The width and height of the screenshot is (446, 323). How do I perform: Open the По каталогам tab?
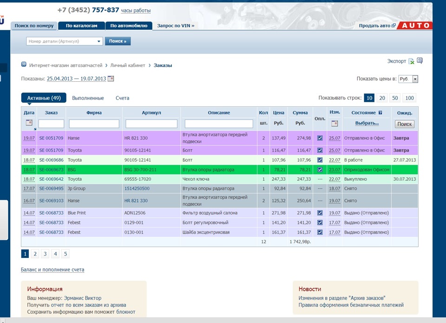pyautogui.click(x=82, y=26)
